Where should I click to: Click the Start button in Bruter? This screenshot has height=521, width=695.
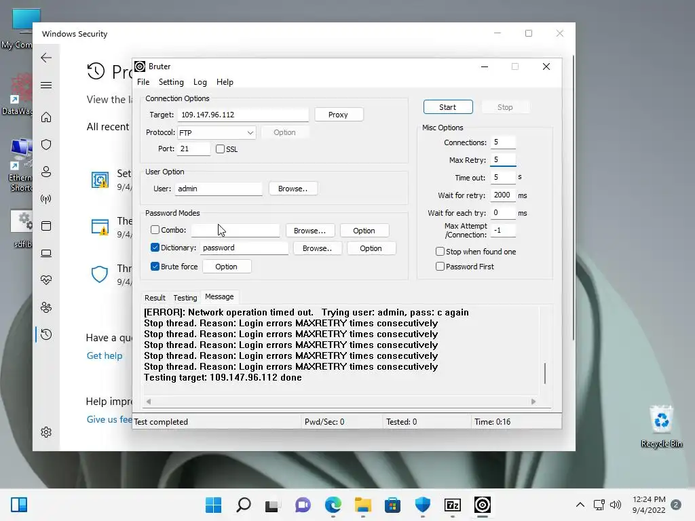(x=448, y=107)
